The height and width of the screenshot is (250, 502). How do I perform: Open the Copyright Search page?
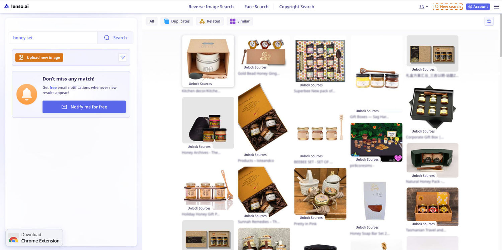297,6
